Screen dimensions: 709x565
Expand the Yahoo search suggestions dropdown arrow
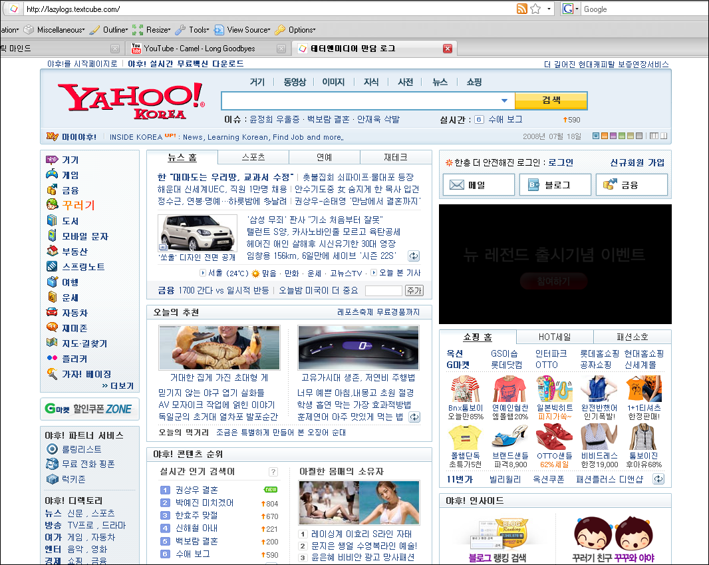(505, 100)
